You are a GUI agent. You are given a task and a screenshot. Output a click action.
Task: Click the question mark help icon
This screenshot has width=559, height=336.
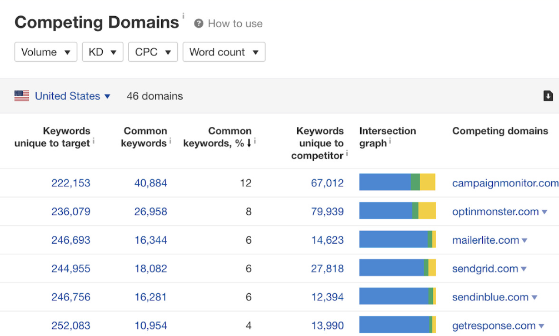tap(198, 23)
